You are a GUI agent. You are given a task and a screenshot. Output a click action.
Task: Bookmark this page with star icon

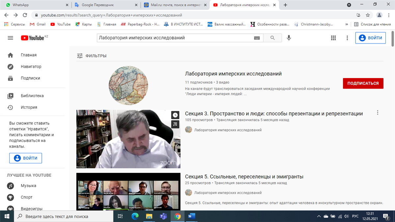[x=368, y=15]
